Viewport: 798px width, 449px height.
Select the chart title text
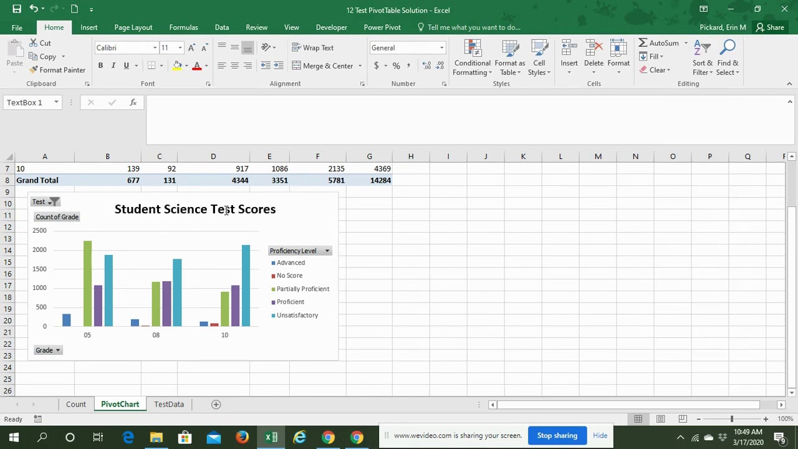tap(195, 209)
